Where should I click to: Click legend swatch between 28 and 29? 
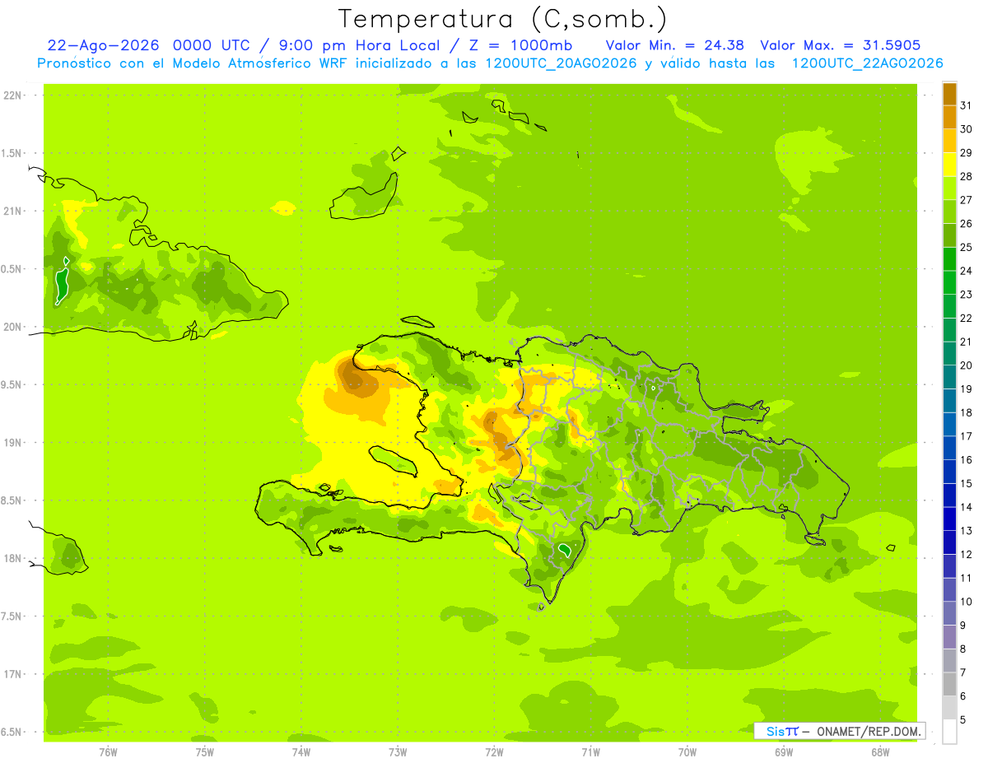[949, 165]
